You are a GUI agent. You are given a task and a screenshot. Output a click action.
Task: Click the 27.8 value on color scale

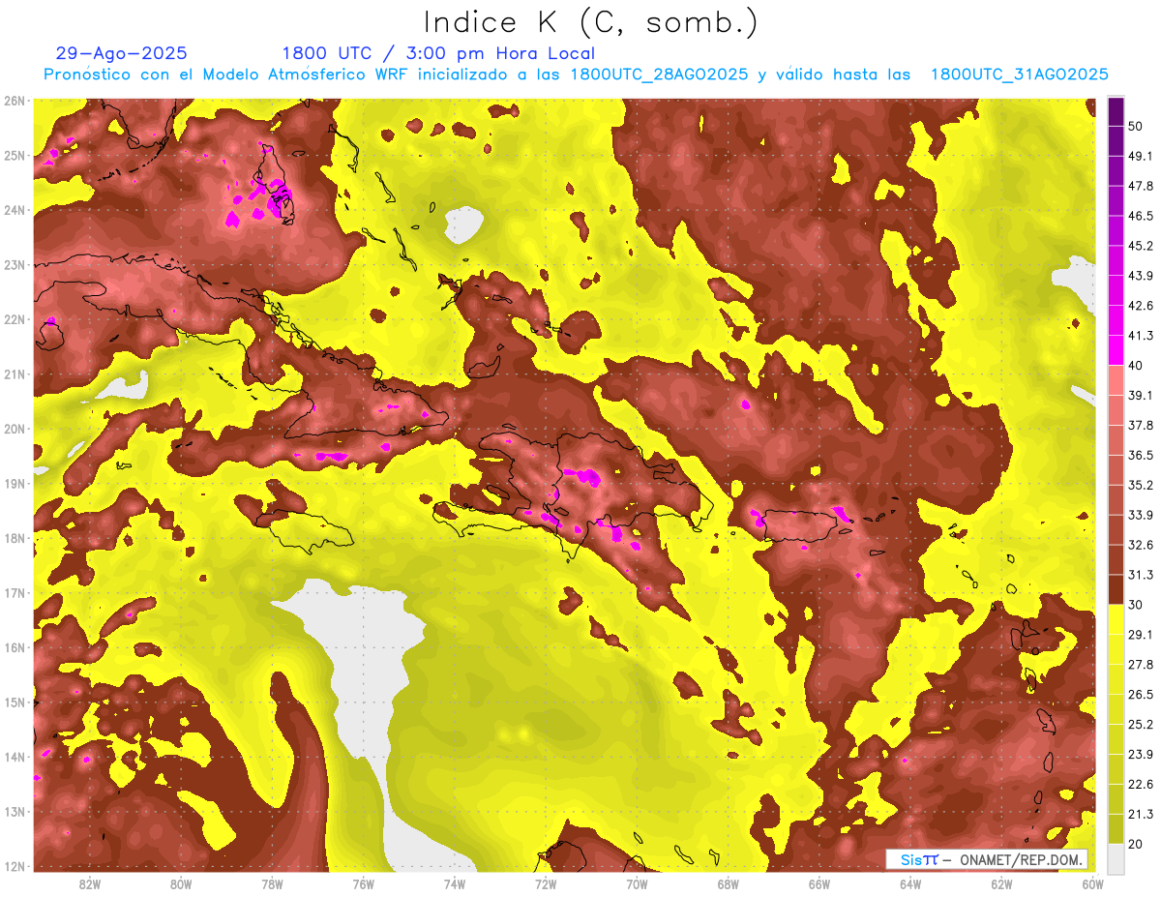pos(1140,664)
